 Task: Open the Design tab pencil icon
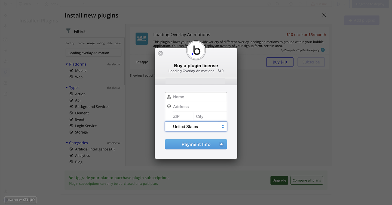click(5, 15)
